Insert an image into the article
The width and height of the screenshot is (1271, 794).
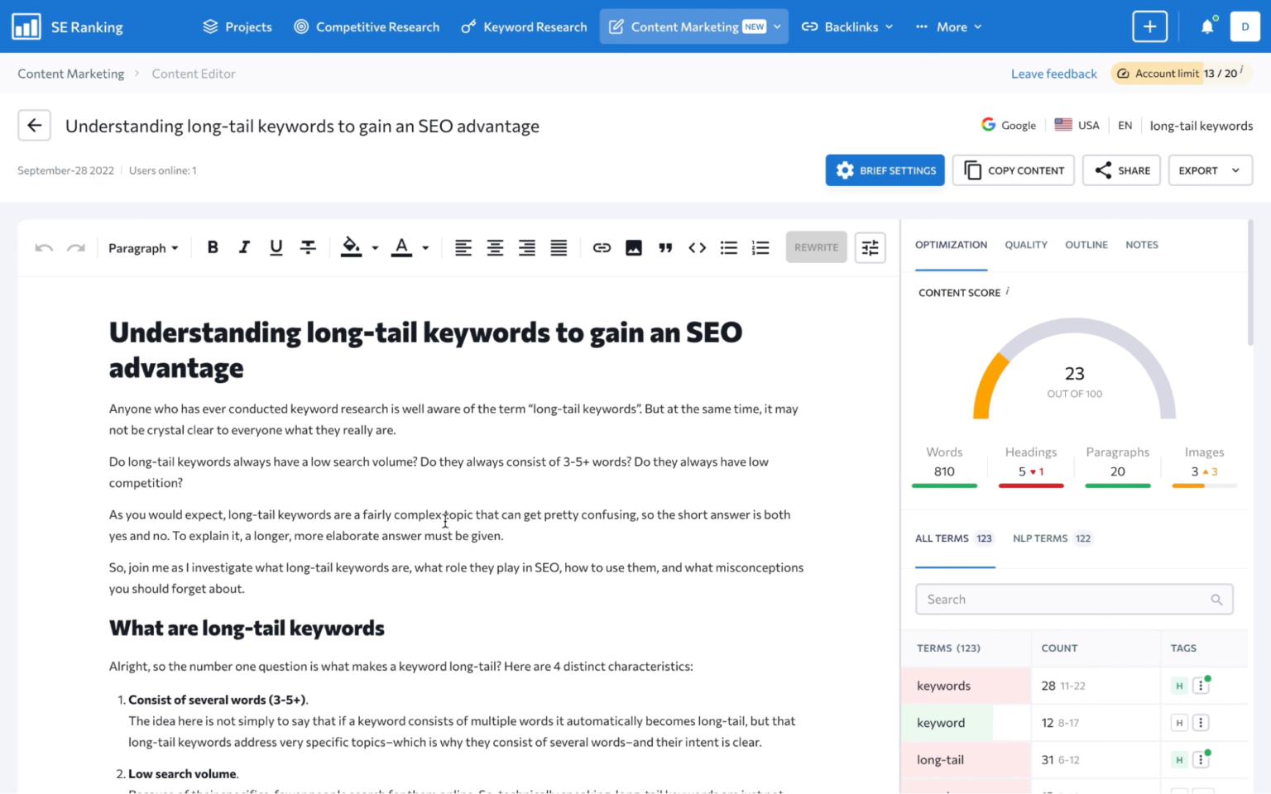tap(633, 246)
